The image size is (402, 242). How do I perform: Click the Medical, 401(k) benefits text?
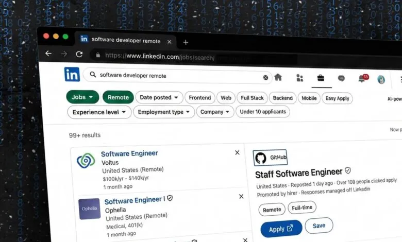[124, 226]
